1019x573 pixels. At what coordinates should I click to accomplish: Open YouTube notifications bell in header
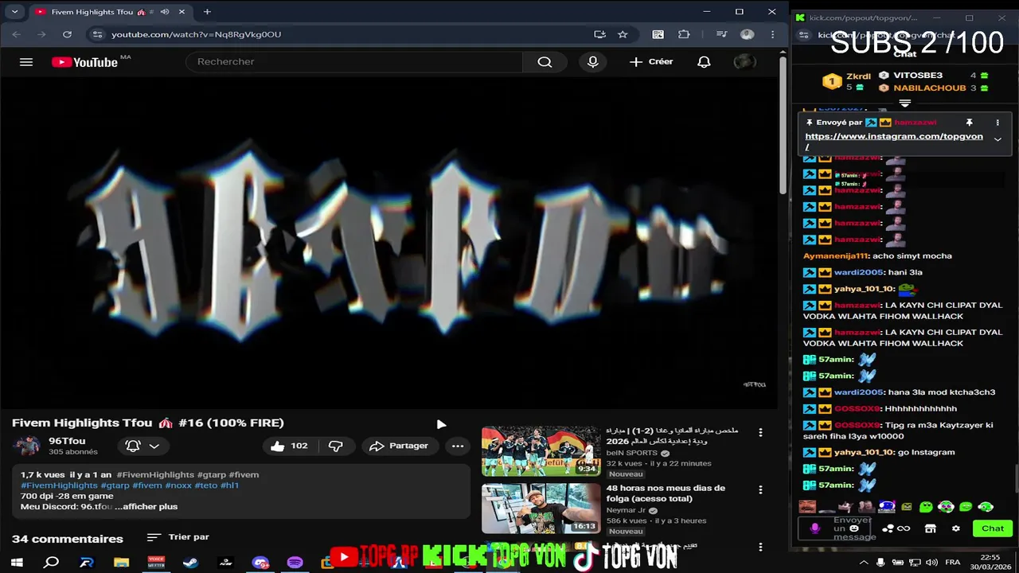pos(704,62)
